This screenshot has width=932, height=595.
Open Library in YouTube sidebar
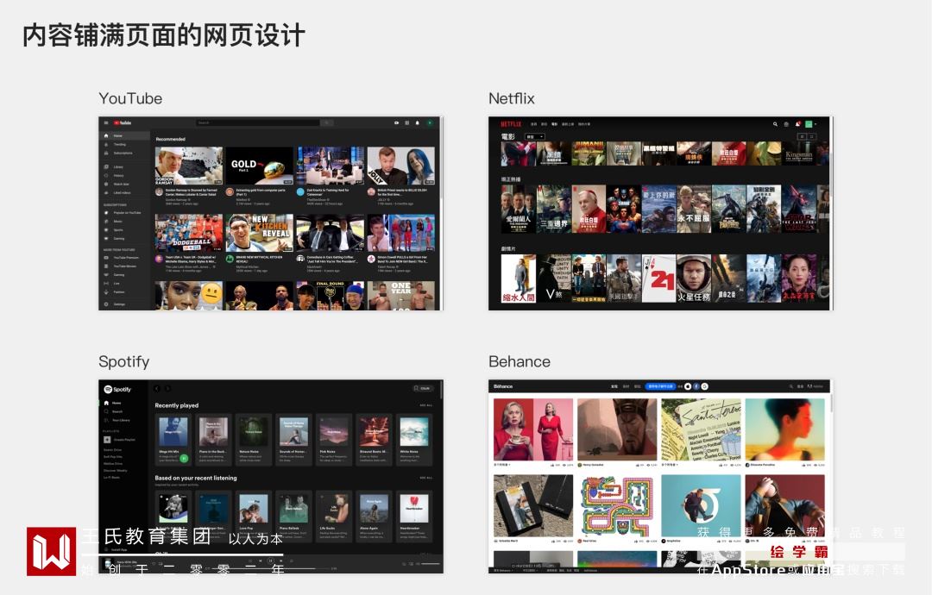point(124,167)
